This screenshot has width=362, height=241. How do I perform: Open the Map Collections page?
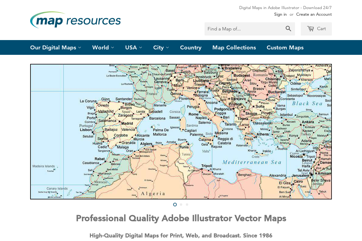pos(234,47)
